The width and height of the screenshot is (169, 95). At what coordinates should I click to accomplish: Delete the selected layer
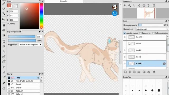154,72
